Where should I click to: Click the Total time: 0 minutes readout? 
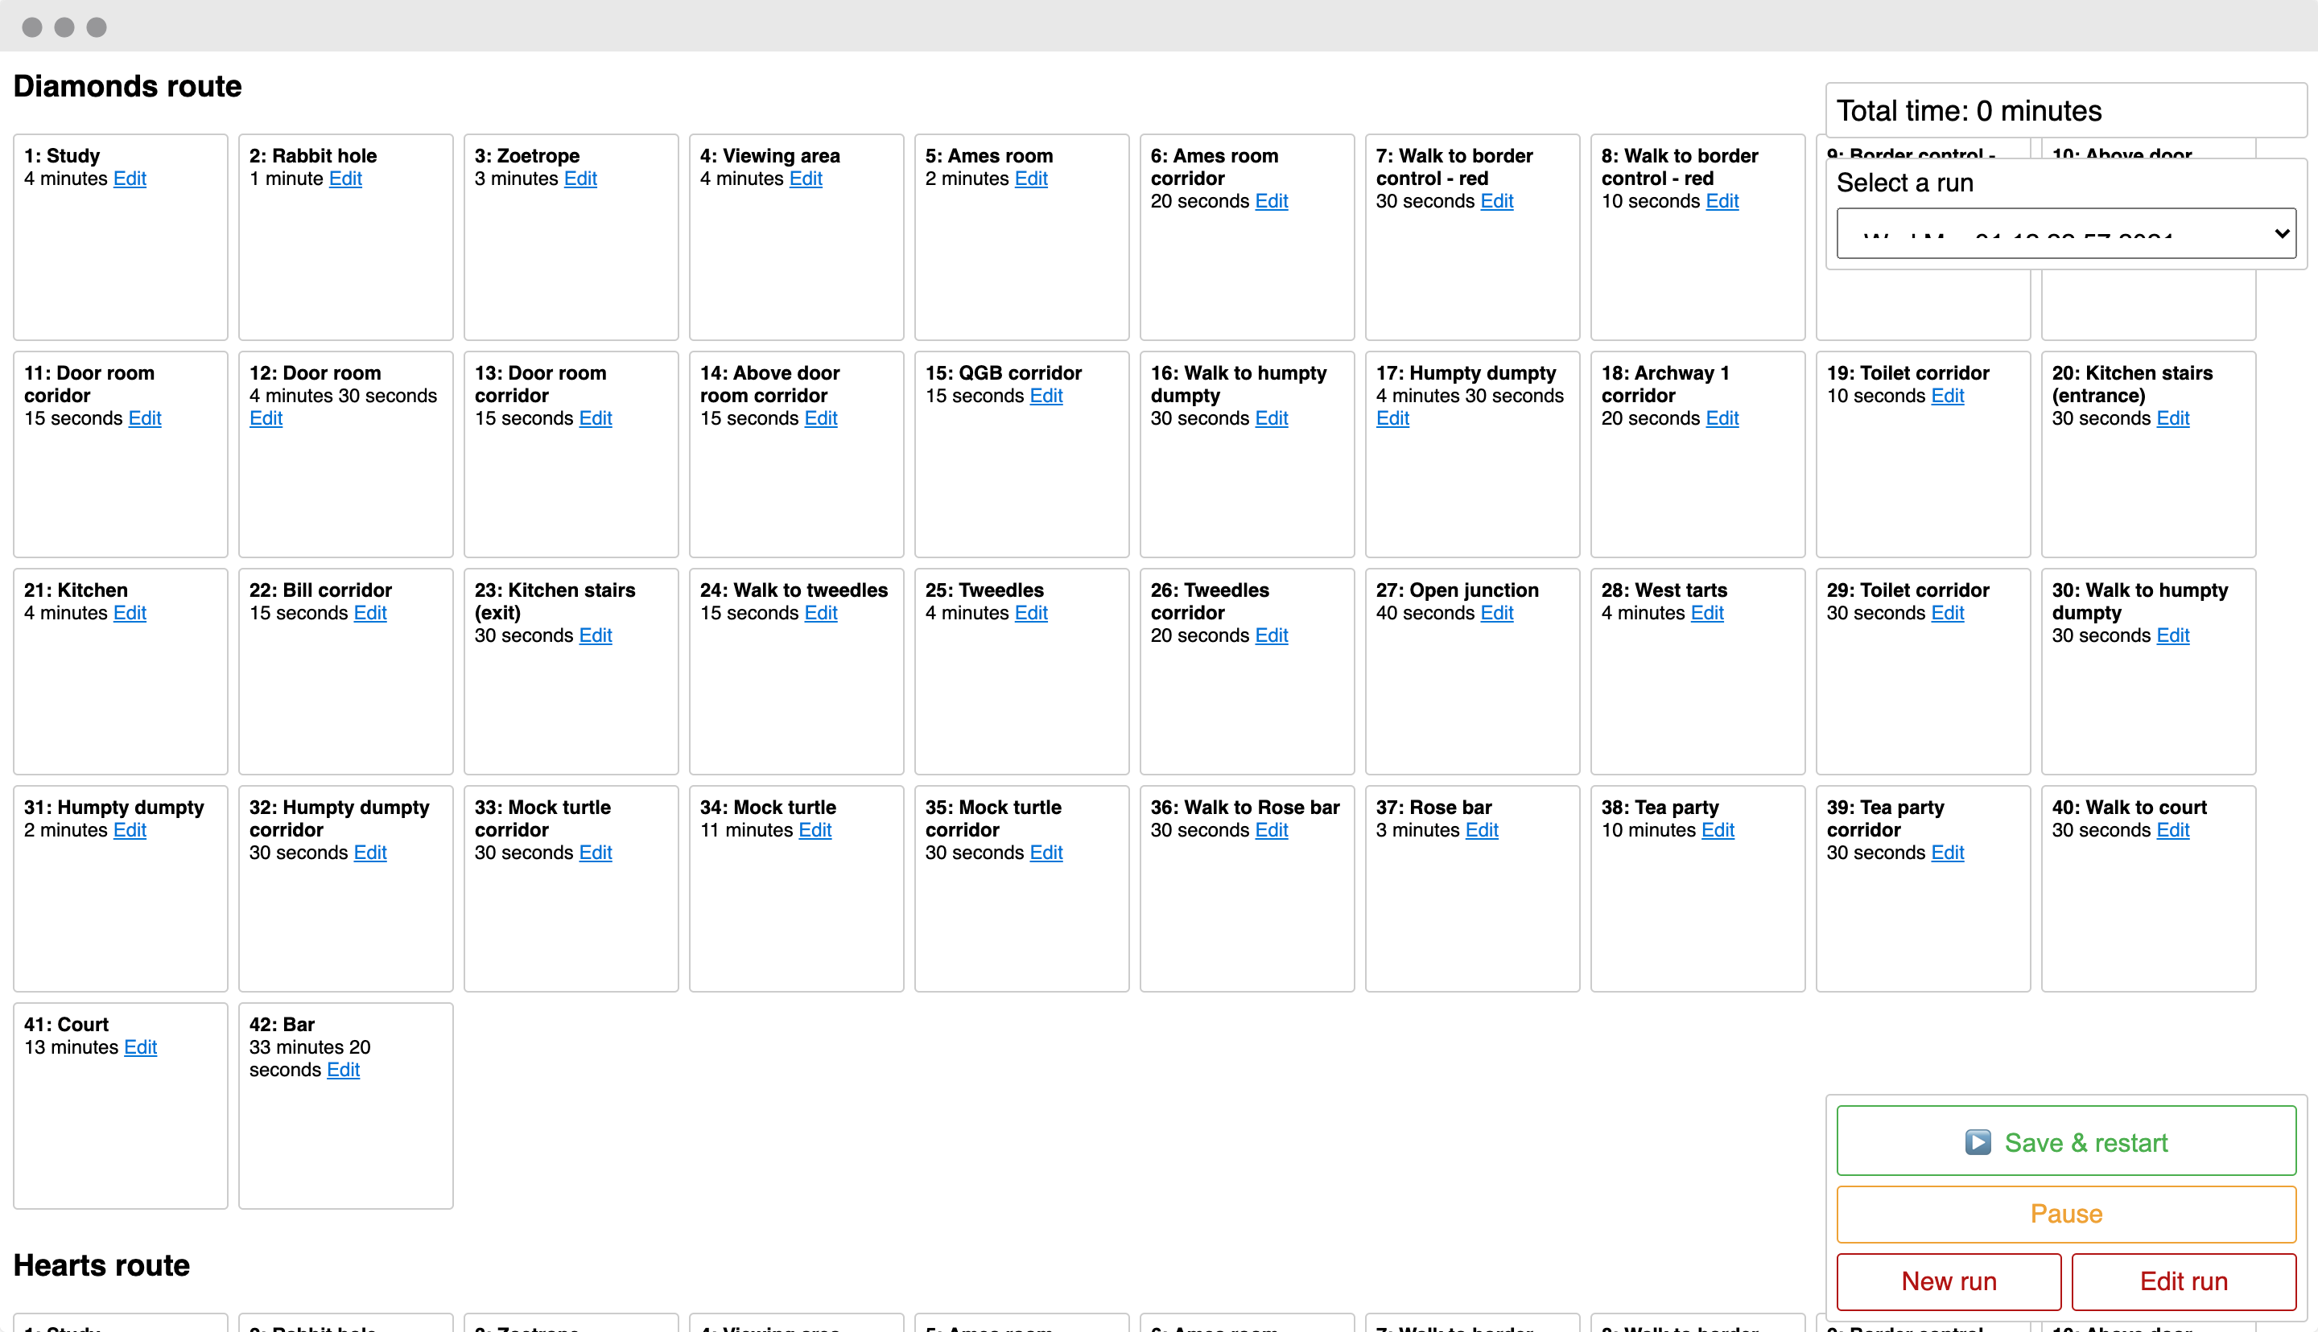pos(1969,111)
